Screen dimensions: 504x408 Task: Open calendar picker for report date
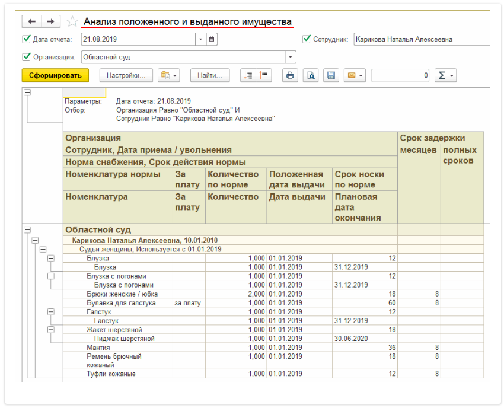coord(212,39)
